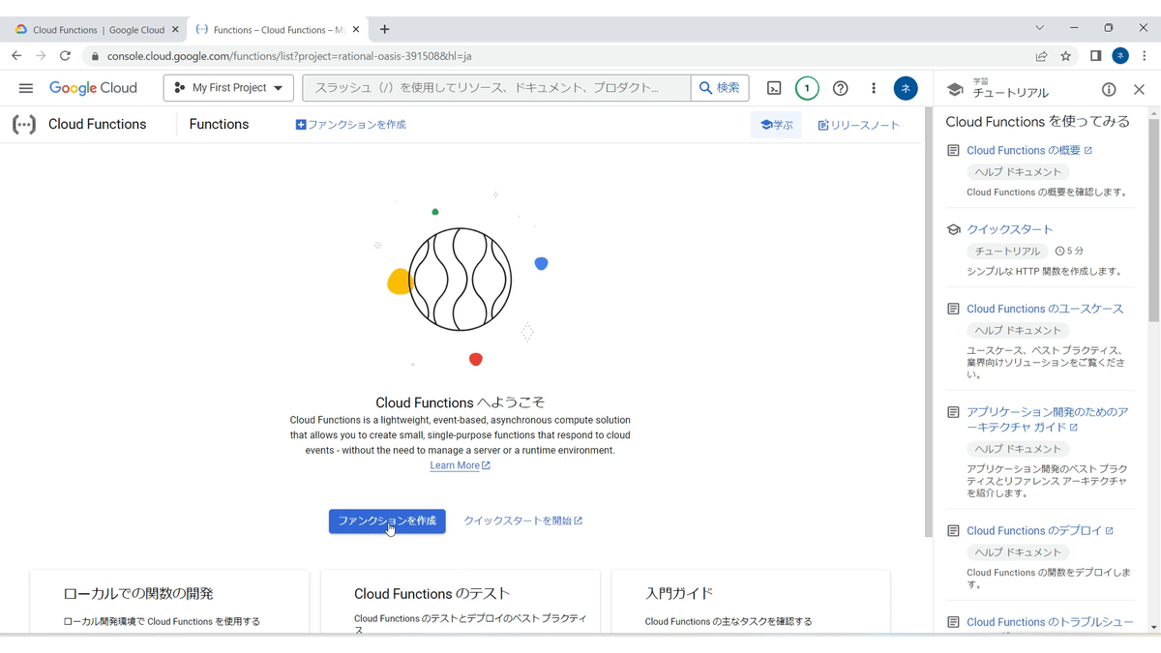Click the tab search chevron in title bar
This screenshot has width=1161, height=653.
coord(1040,28)
